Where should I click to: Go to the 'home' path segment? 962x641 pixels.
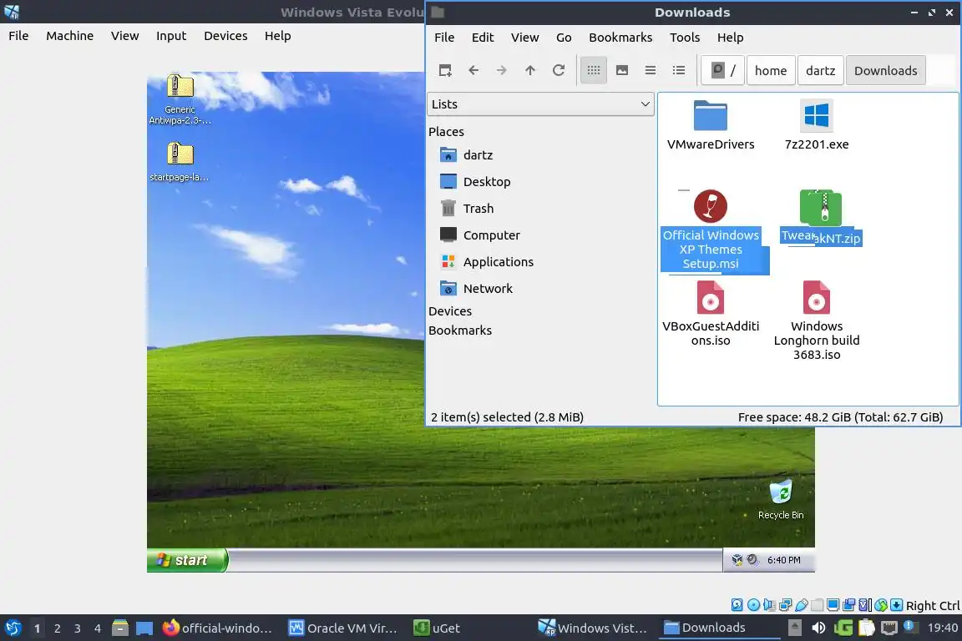(x=771, y=71)
